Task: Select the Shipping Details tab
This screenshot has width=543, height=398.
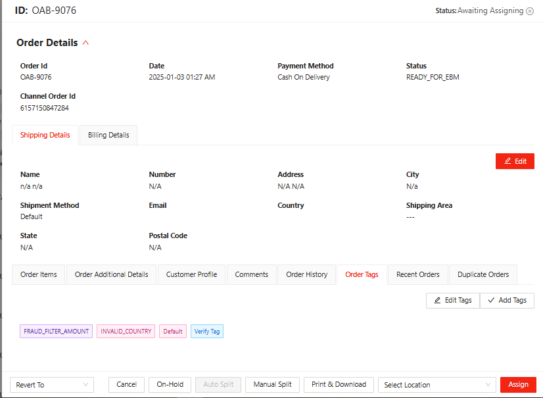Action: (45, 136)
